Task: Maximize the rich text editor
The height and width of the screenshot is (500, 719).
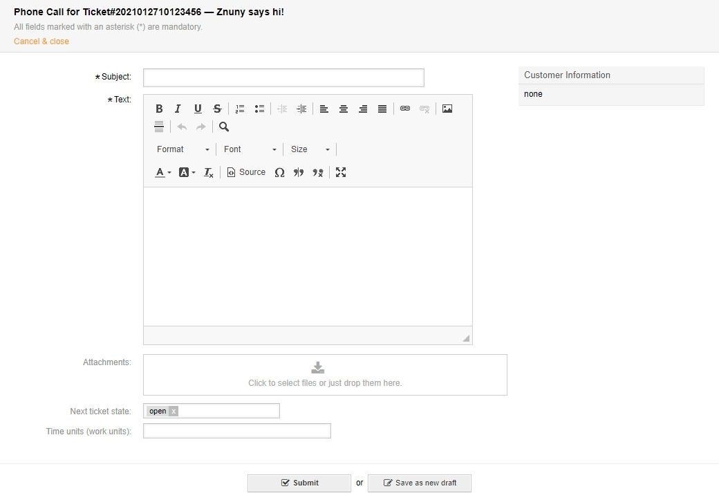Action: 341,172
